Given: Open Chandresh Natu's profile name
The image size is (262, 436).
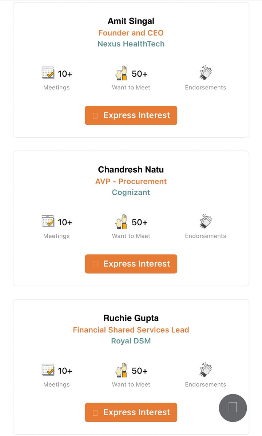Looking at the screenshot, I should (131, 170).
